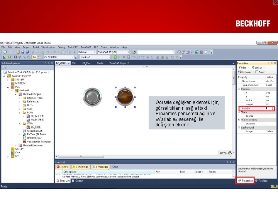The width and height of the screenshot is (278, 208).
Task: Open the TwinSAFE menu
Action: 86,47
